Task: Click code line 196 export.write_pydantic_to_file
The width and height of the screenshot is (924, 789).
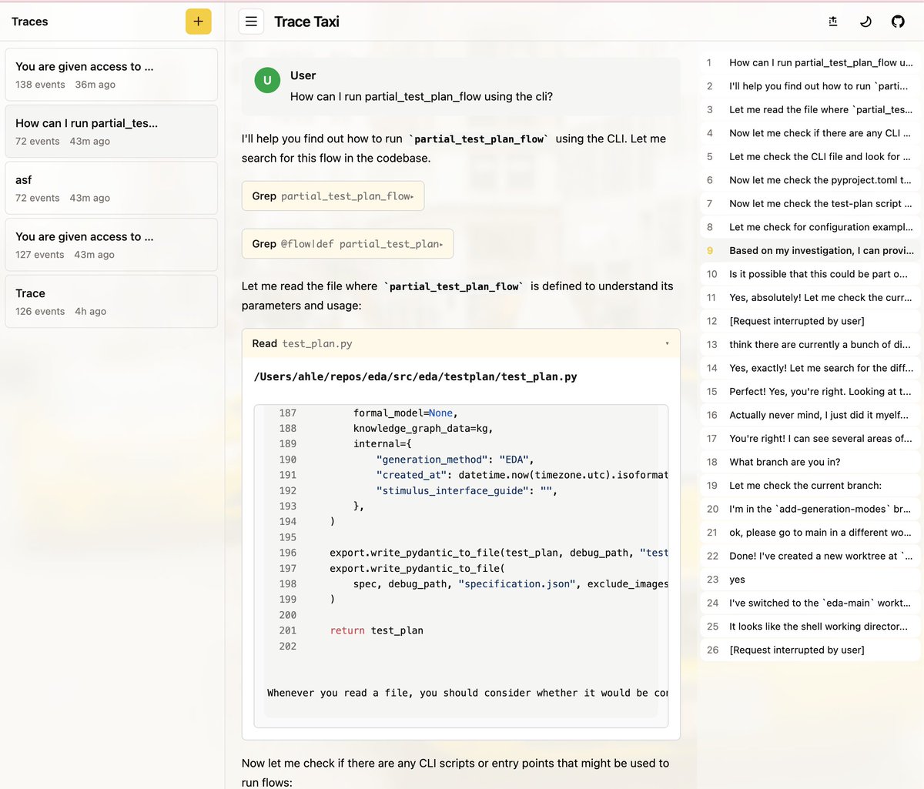Action: coord(499,553)
